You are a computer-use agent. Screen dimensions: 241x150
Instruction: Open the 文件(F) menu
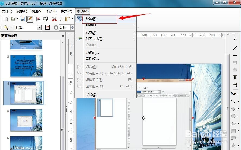click(7, 11)
